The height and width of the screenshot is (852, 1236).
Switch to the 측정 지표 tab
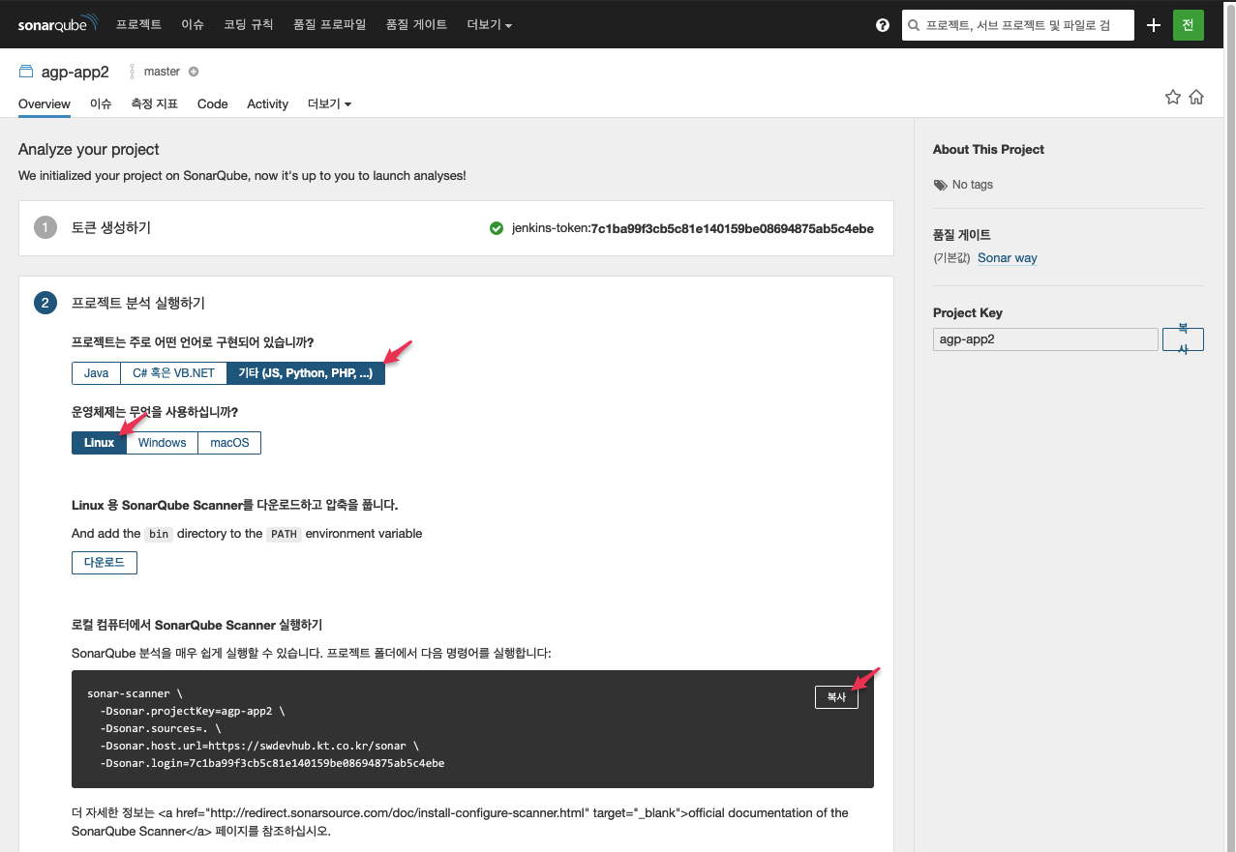155,103
